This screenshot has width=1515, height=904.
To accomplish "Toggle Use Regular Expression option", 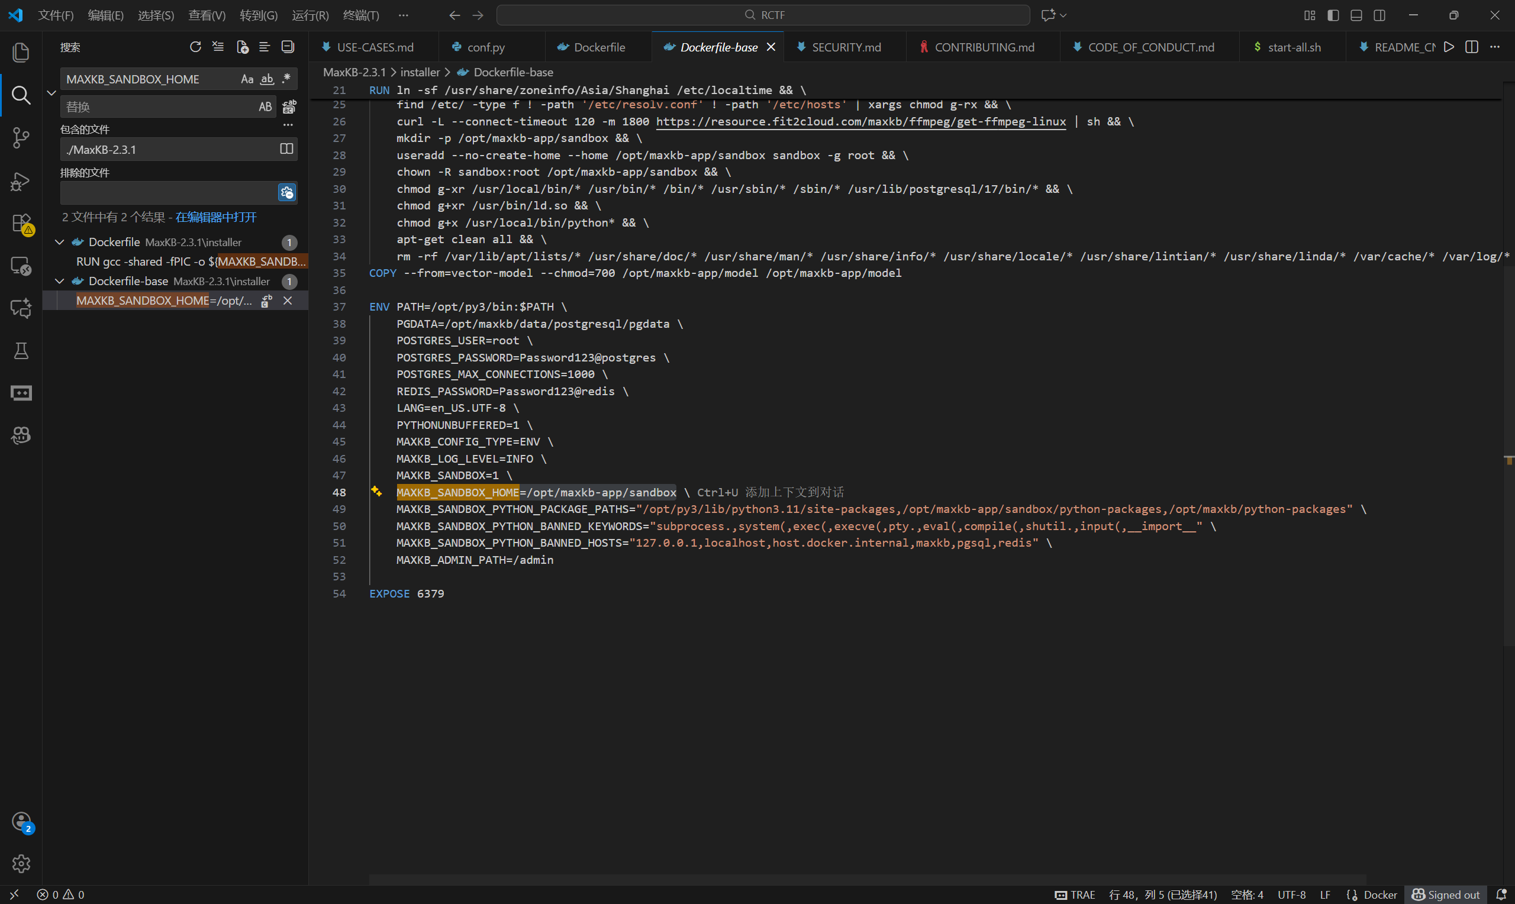I will [x=286, y=79].
